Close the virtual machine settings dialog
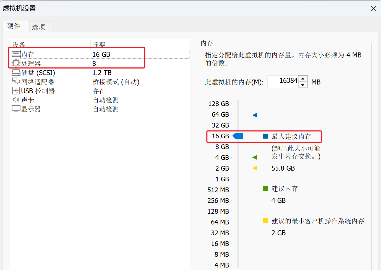Screen dimensions: 381x270 [373, 8]
